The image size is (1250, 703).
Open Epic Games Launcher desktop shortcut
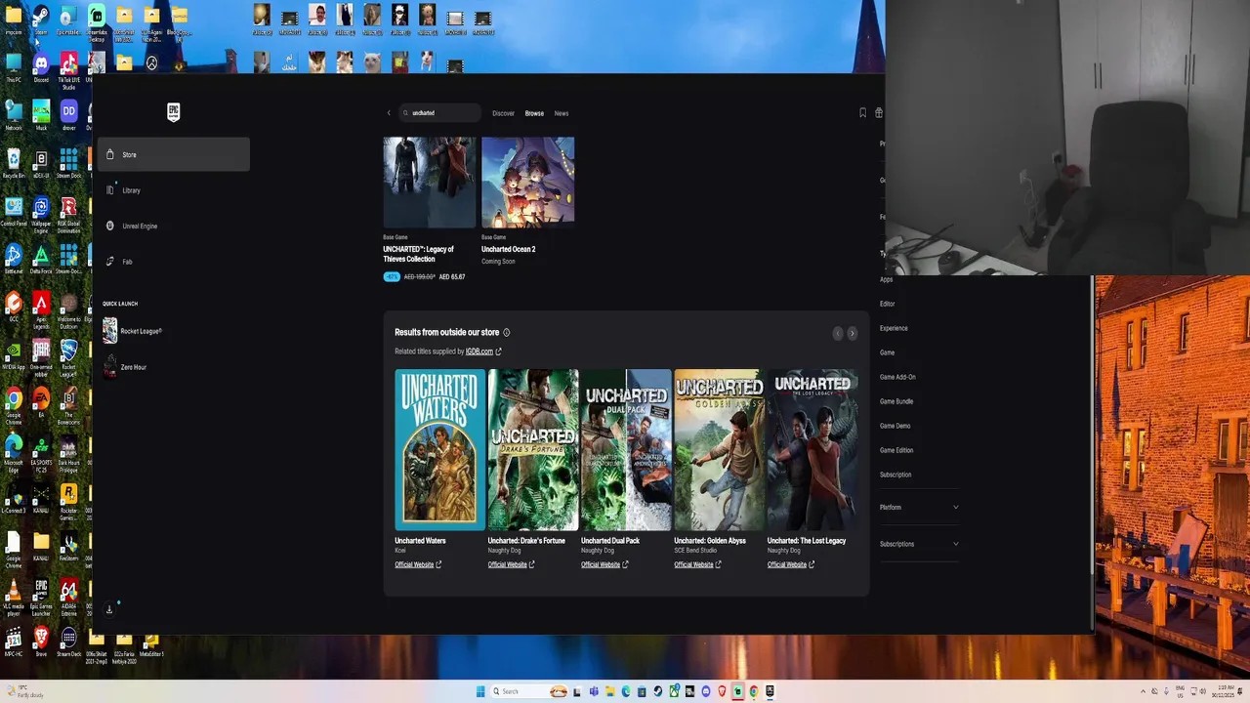[x=41, y=598]
